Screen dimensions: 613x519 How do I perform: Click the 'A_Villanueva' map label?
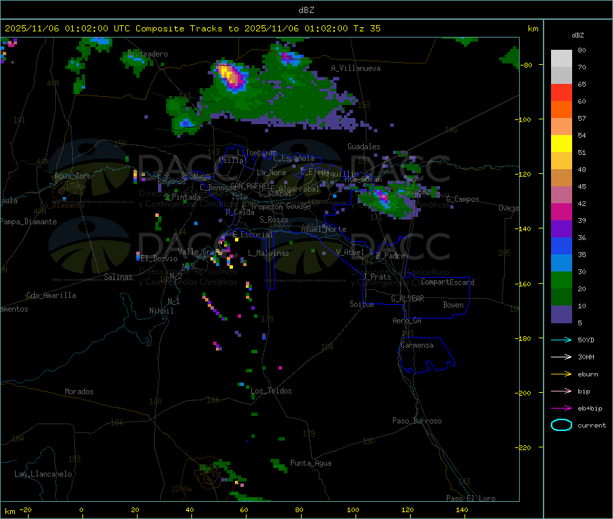356,68
